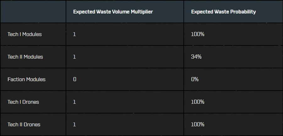
Task: Click the Expected Waste Volume Multiplier header
Action: click(x=113, y=12)
